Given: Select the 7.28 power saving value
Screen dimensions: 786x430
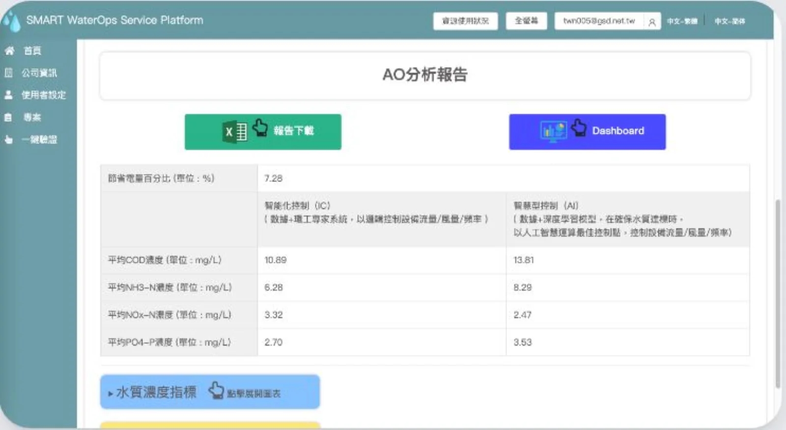Looking at the screenshot, I should coord(273,178).
